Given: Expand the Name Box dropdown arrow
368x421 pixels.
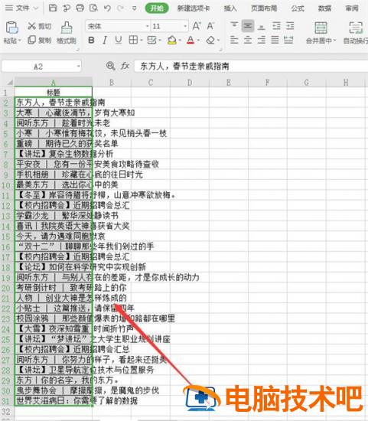Looking at the screenshot, I should (78, 66).
